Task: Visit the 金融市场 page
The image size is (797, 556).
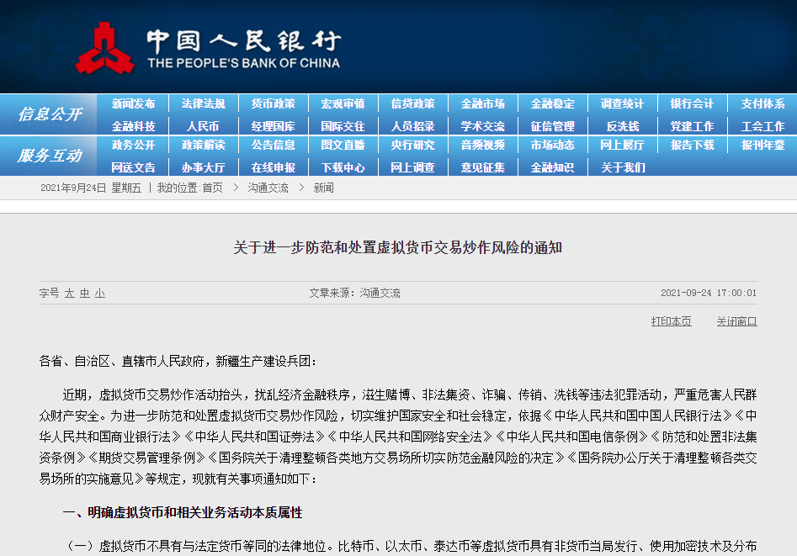Action: click(x=481, y=103)
